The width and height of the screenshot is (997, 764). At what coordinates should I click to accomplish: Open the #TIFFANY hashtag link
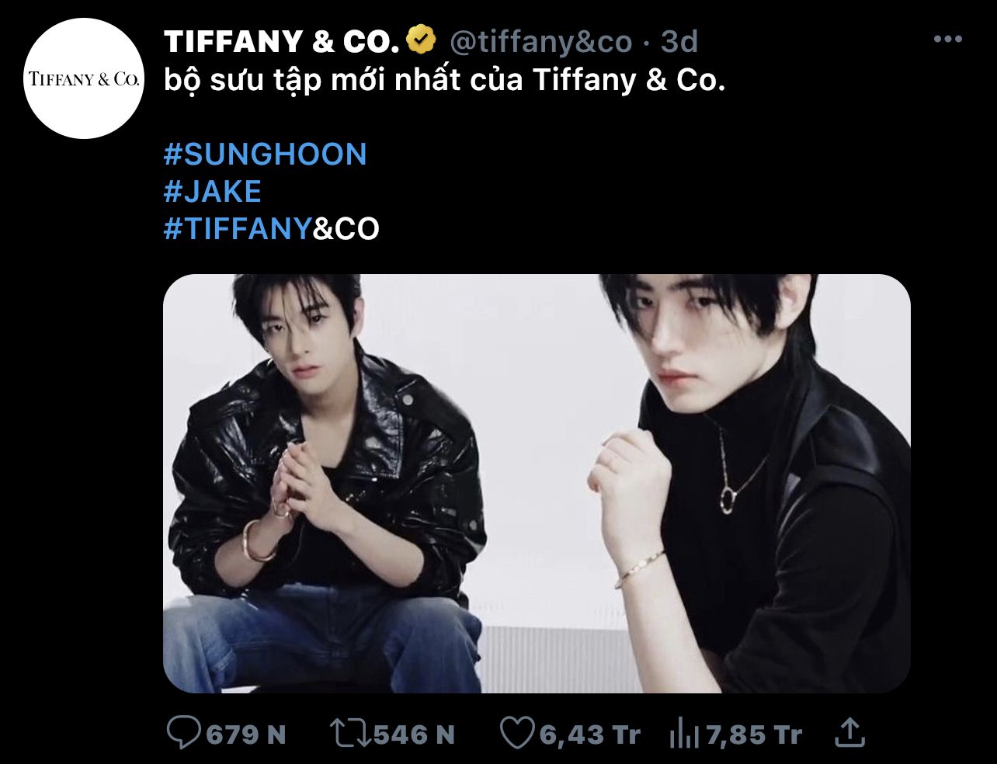click(238, 228)
